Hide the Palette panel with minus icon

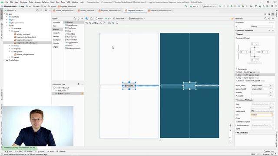tap(82, 18)
